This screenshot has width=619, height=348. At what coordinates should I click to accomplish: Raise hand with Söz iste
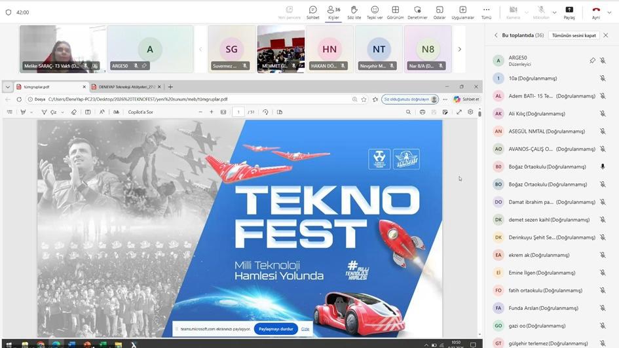tap(354, 12)
